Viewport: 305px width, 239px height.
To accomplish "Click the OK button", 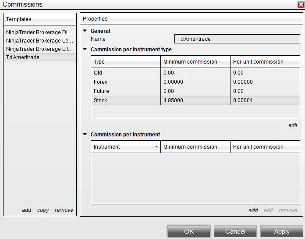I will tap(189, 232).
